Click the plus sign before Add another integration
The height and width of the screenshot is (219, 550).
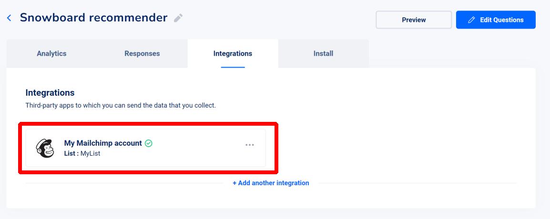[234, 183]
